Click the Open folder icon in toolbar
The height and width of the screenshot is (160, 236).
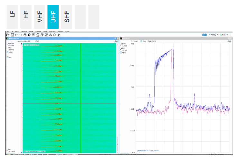point(8,35)
